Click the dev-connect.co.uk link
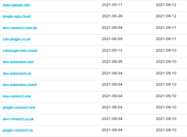Image resolution: width=187 pixels, height=137 pixels. [x=18, y=119]
